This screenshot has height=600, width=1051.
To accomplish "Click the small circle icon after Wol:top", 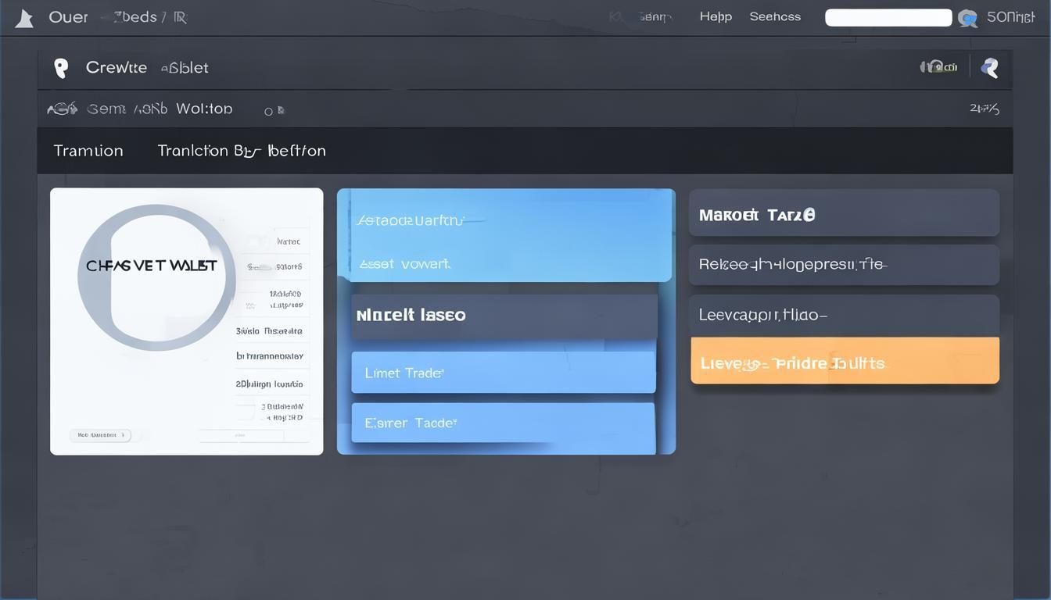I will coord(269,112).
